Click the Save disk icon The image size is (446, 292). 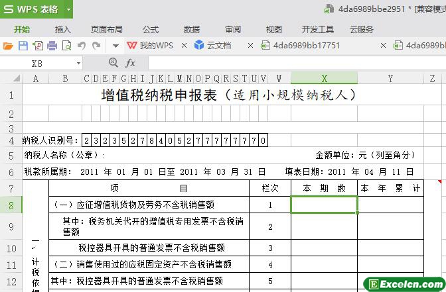[23, 46]
